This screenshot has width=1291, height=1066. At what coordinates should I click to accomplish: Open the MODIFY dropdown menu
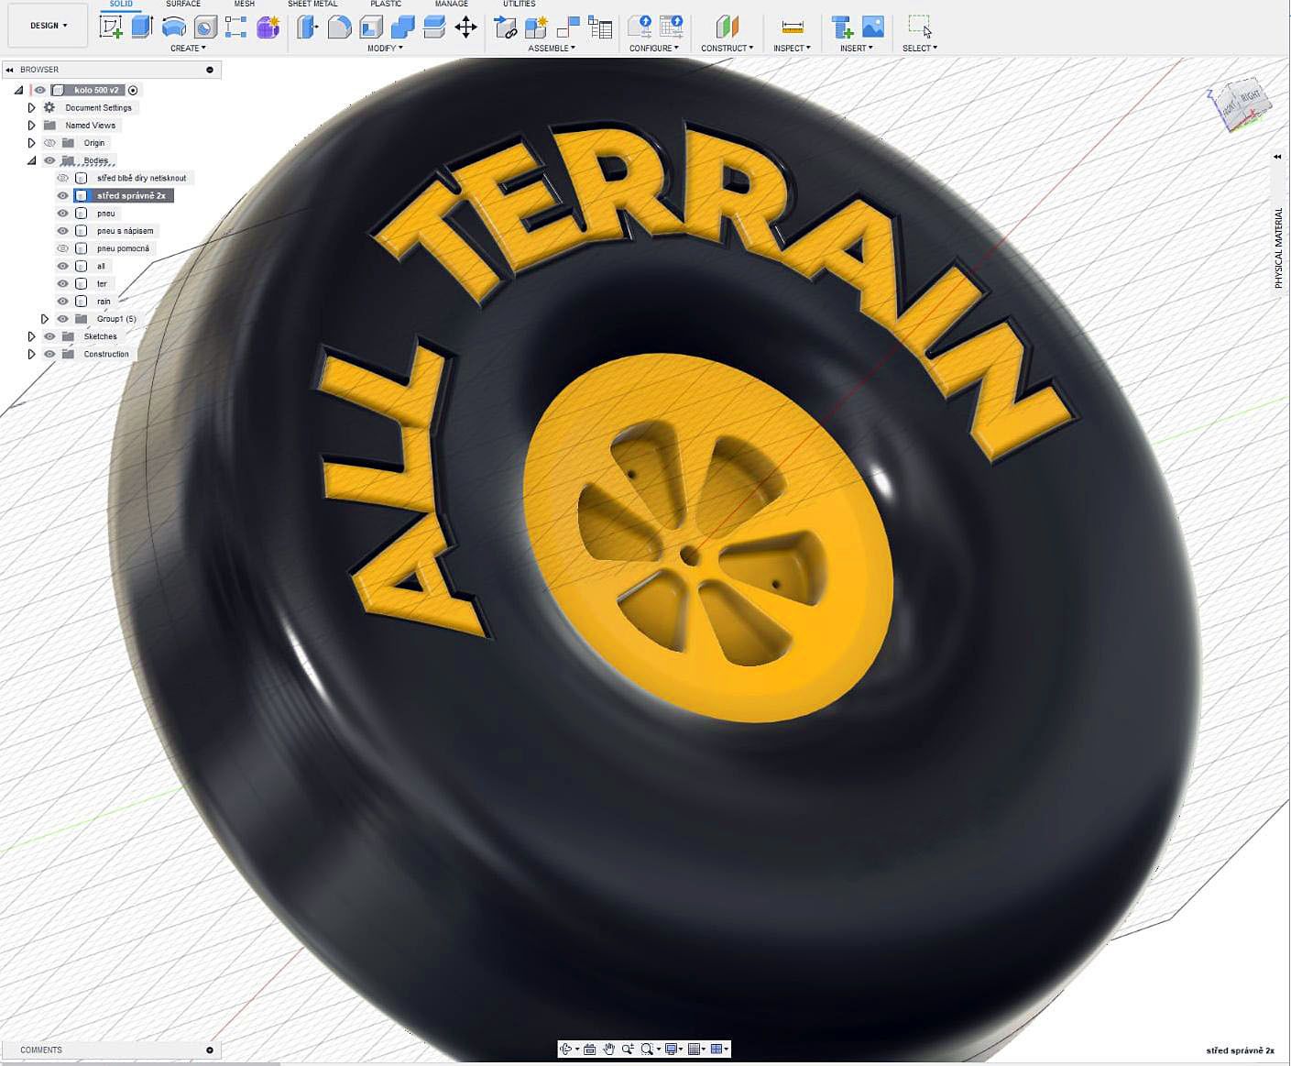(x=385, y=48)
